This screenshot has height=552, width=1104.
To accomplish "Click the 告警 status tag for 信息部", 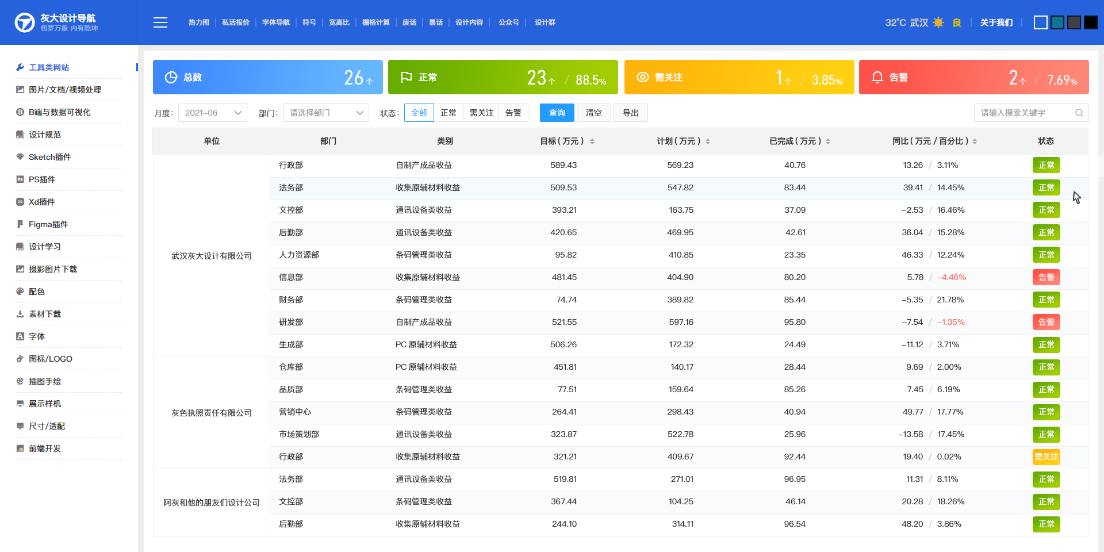I will [x=1046, y=277].
